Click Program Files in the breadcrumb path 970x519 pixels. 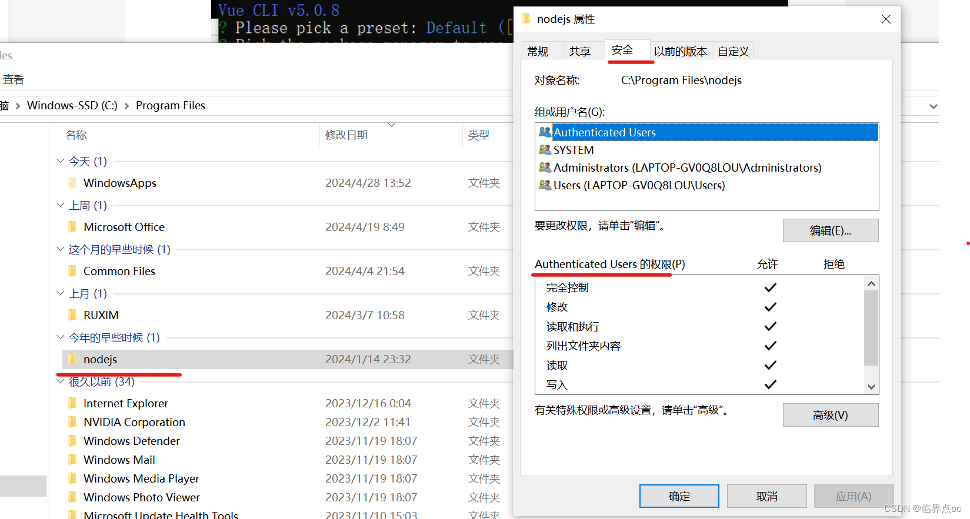(x=171, y=106)
